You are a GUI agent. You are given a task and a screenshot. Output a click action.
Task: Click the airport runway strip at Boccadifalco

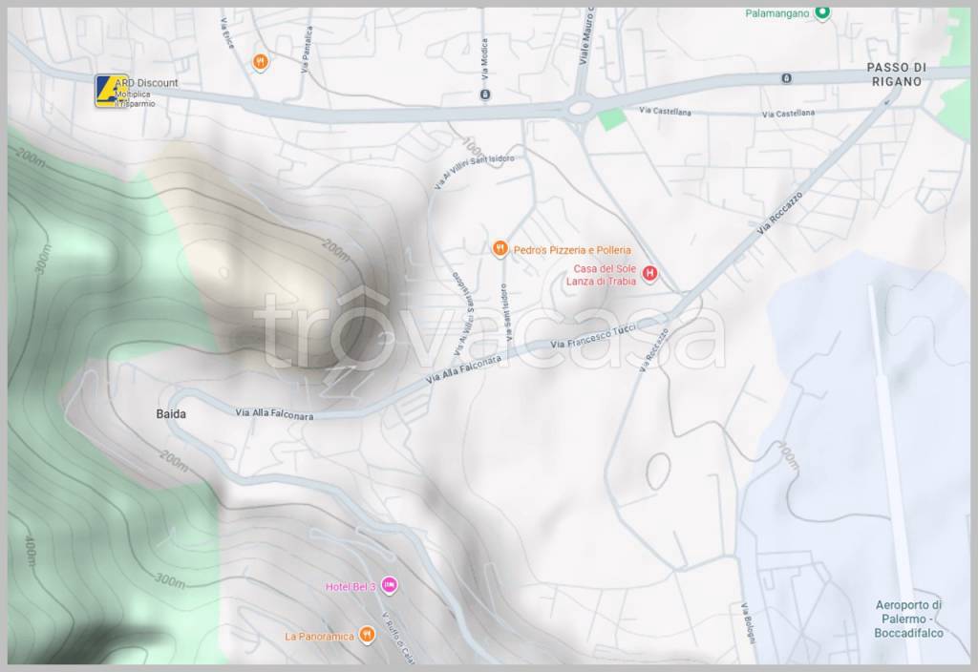pyautogui.click(x=888, y=430)
